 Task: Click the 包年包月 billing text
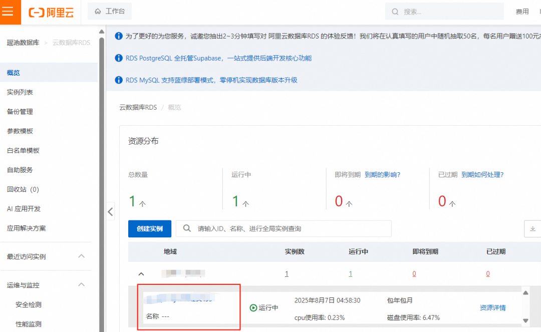(x=400, y=300)
